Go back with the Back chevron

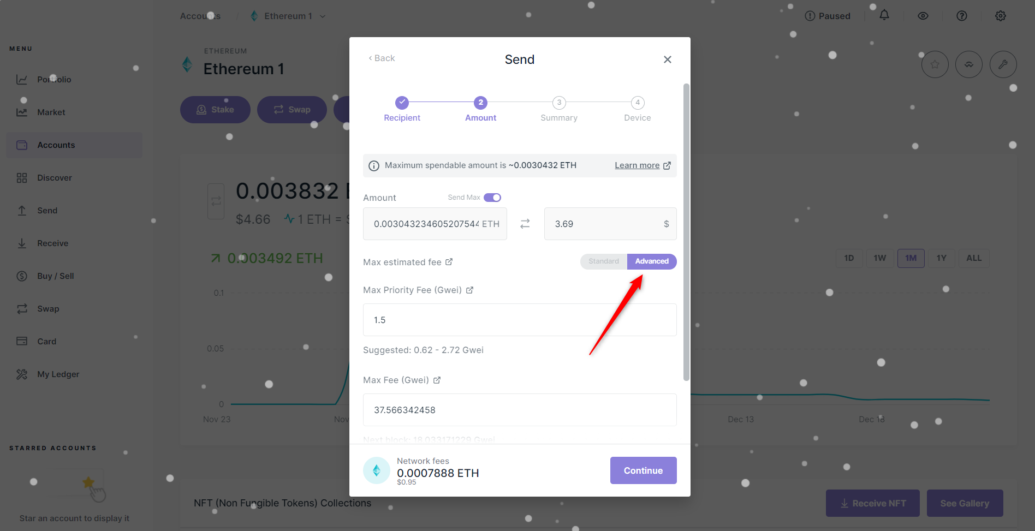tap(382, 58)
